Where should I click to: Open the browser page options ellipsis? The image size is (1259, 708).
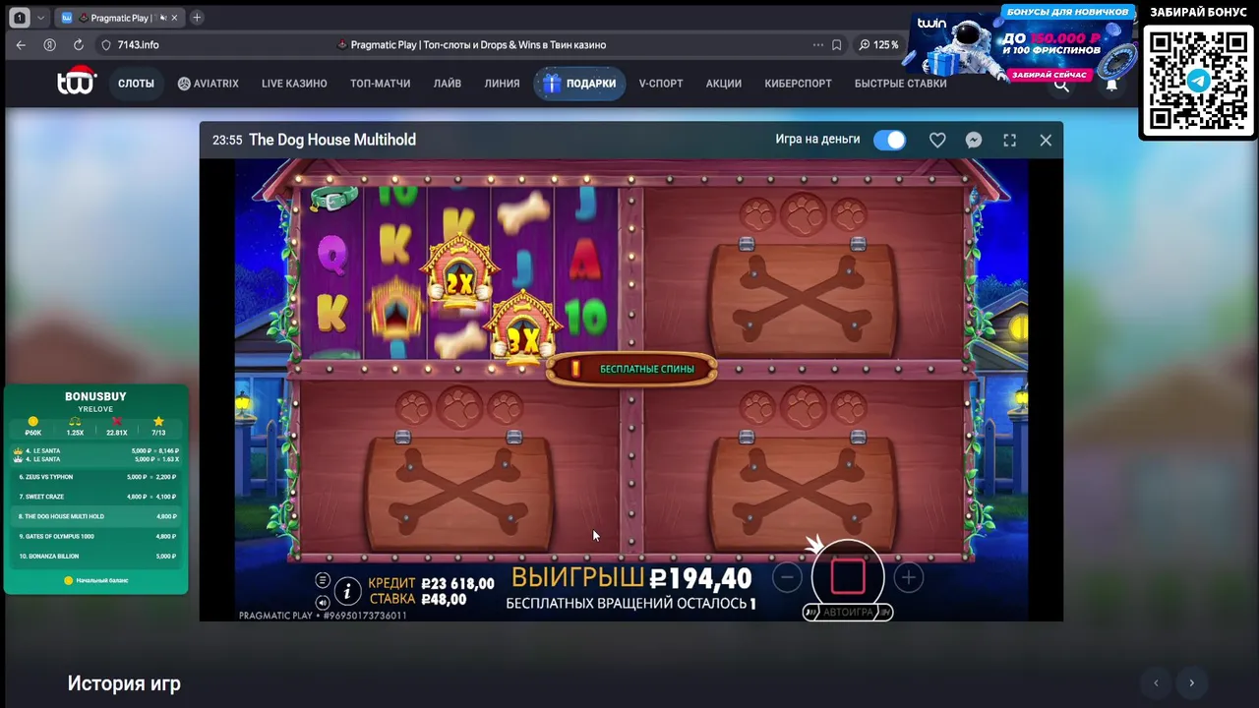coord(817,44)
